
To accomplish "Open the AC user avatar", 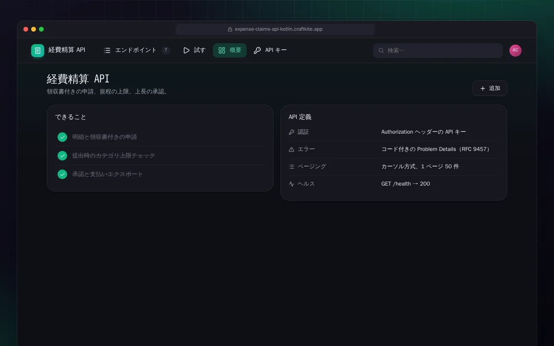I will tap(515, 51).
